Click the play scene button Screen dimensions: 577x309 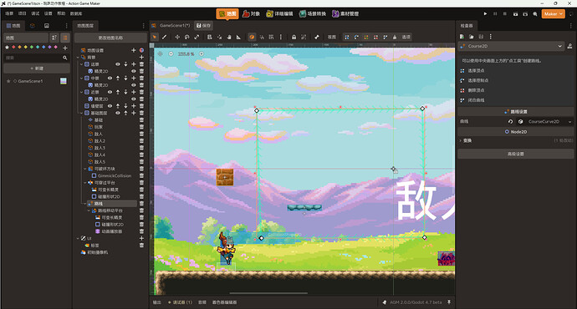click(485, 13)
